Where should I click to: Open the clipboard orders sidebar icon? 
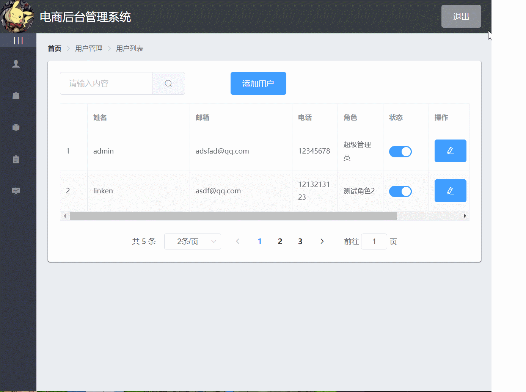tap(16, 159)
